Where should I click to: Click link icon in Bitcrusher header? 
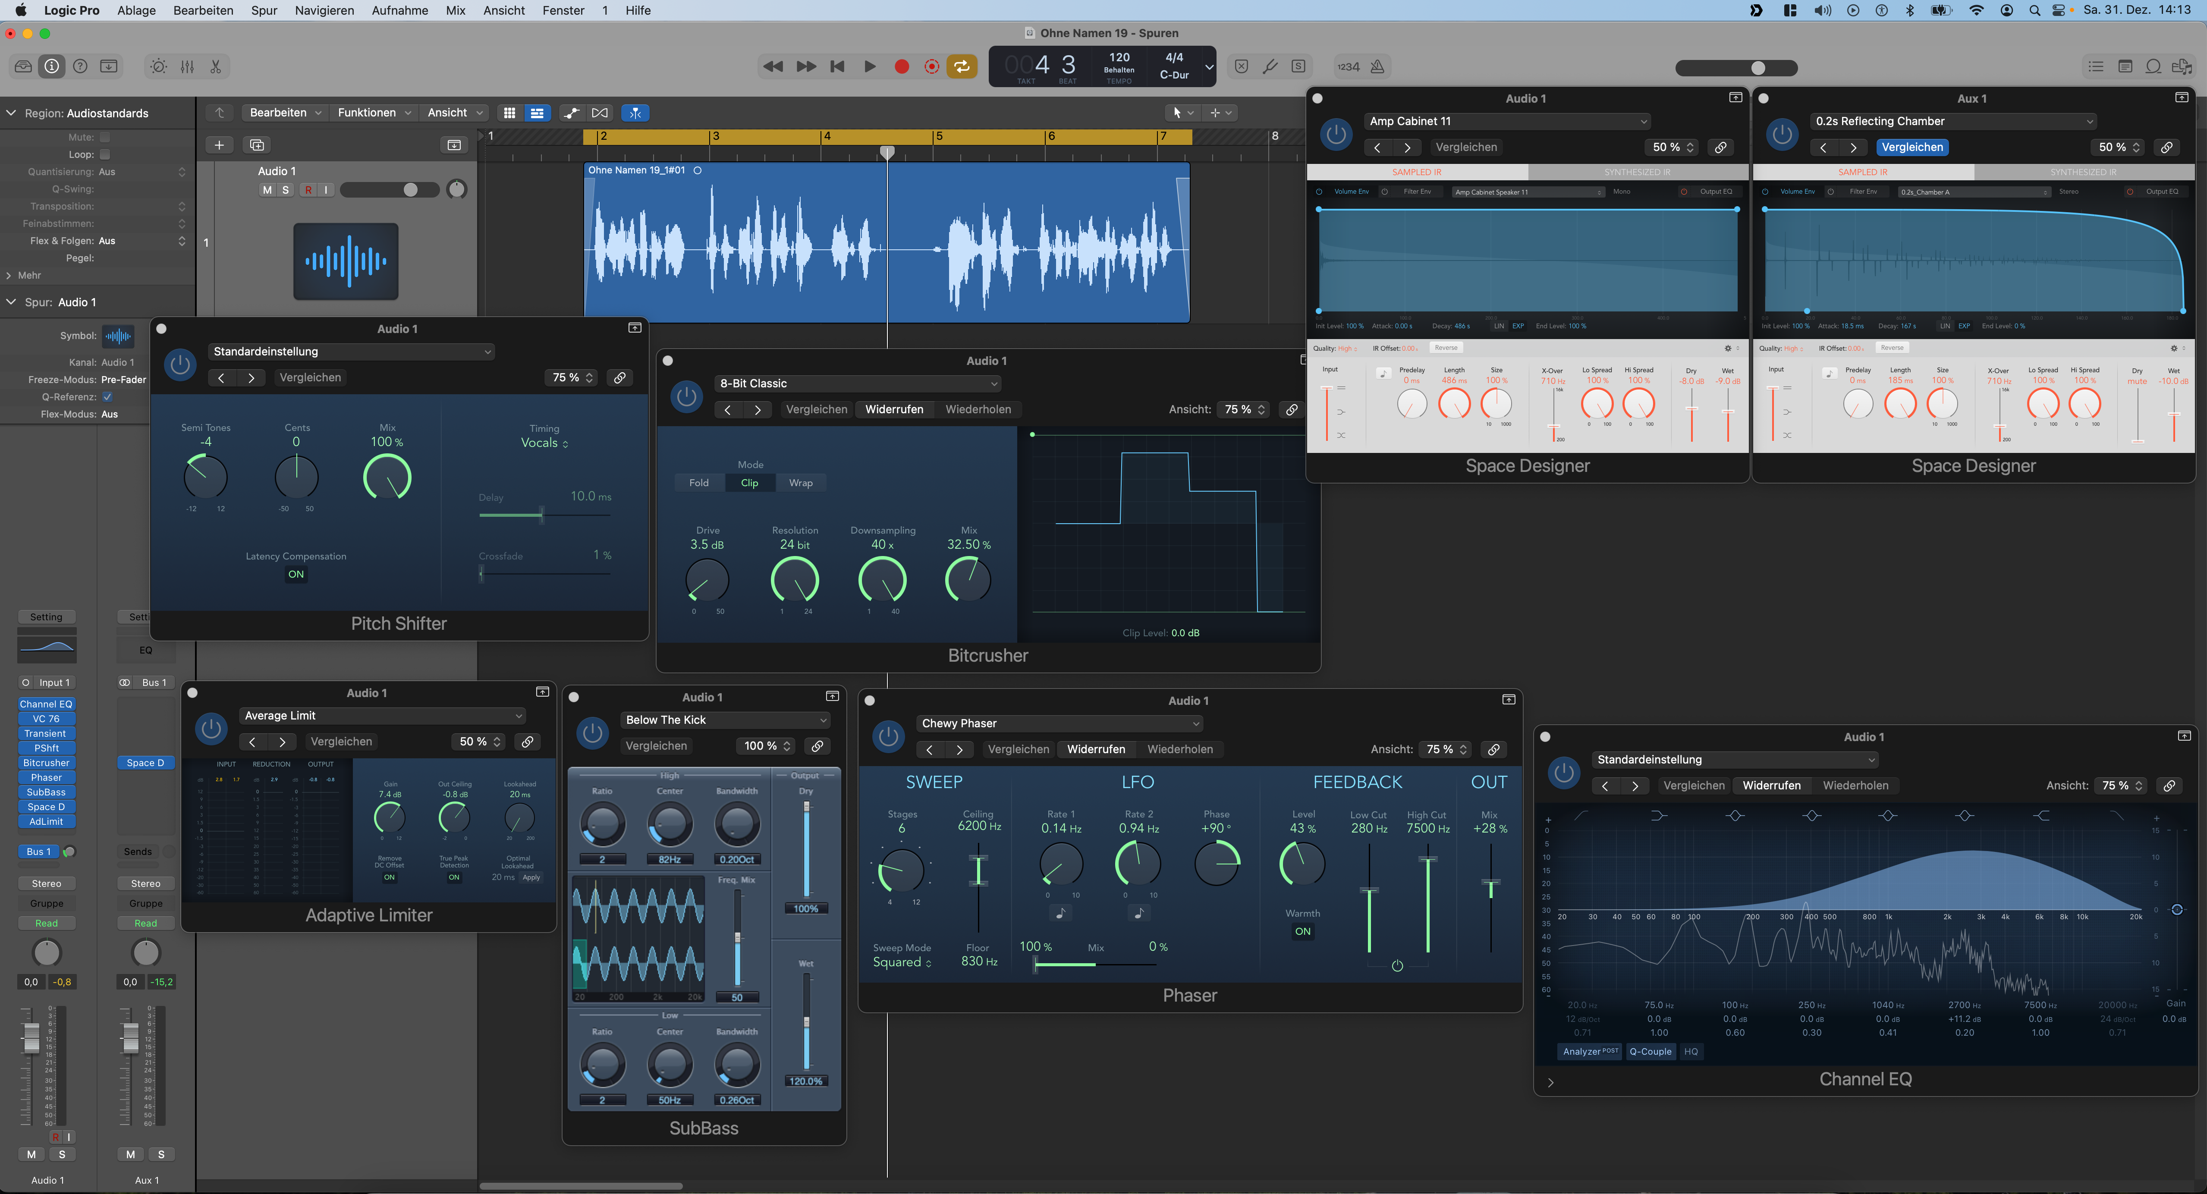[x=1291, y=409]
